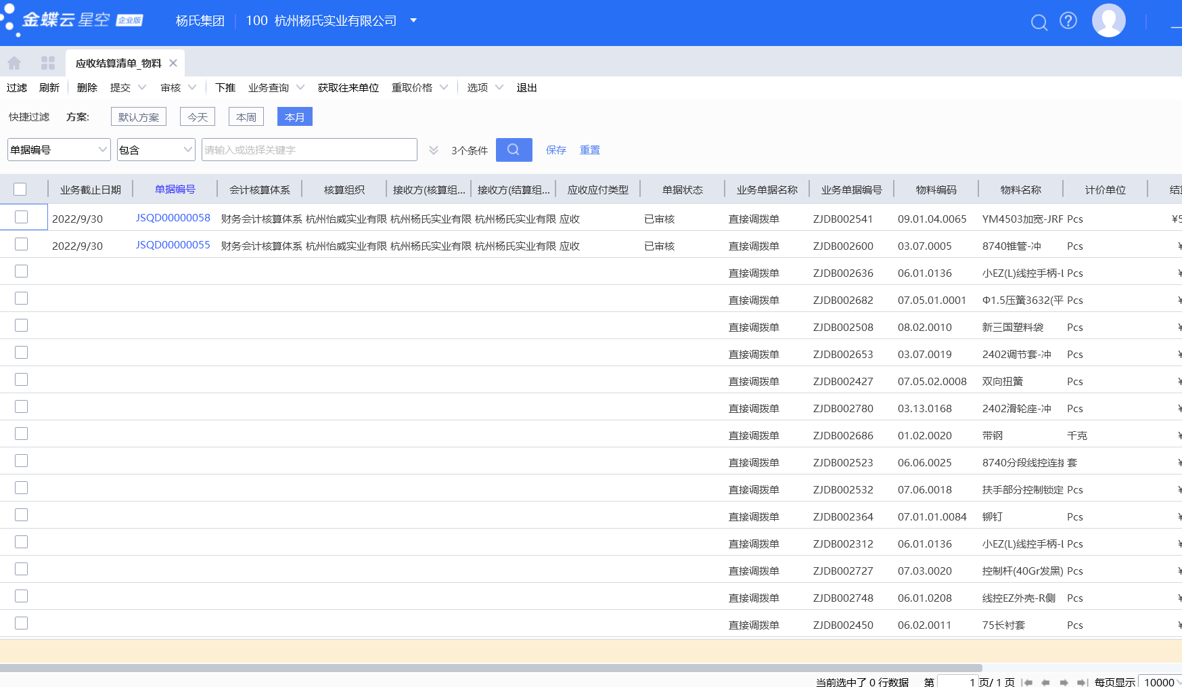Select material code 09.01.04.0065

(932, 219)
